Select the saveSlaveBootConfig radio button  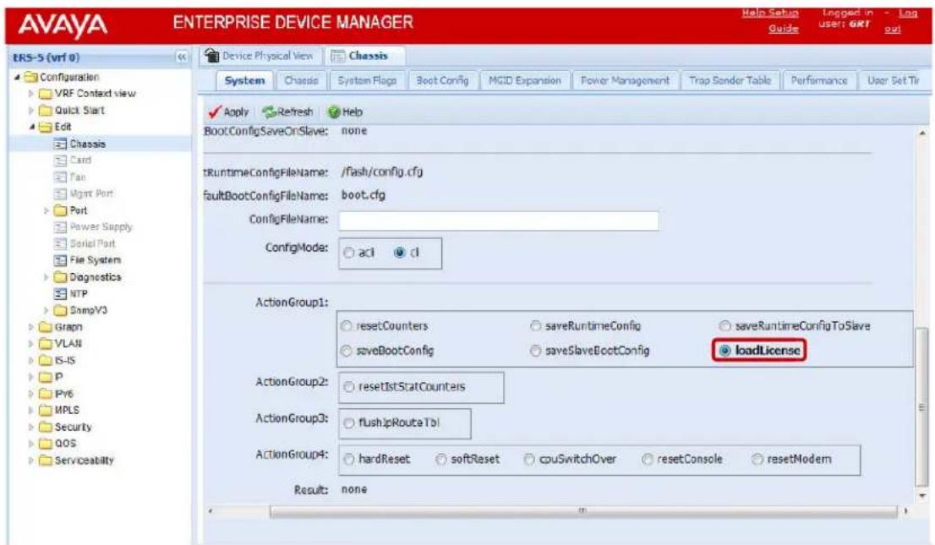[535, 351]
